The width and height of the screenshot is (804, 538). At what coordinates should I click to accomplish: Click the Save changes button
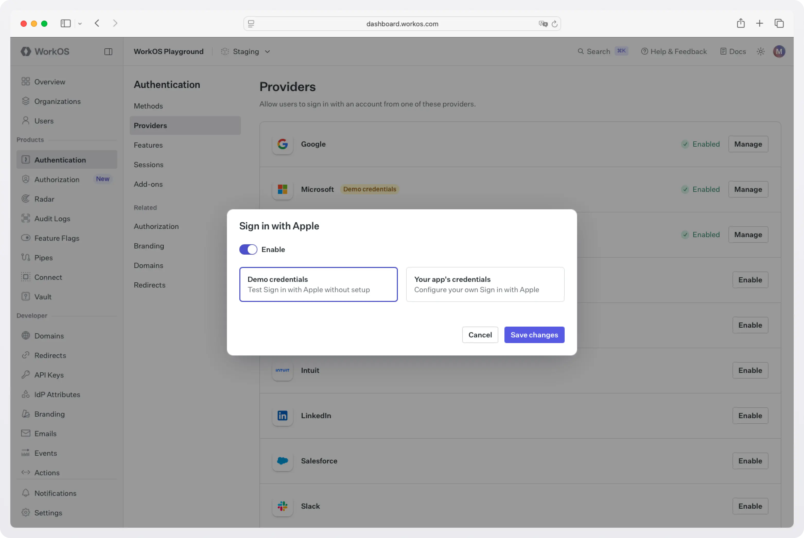[534, 335]
